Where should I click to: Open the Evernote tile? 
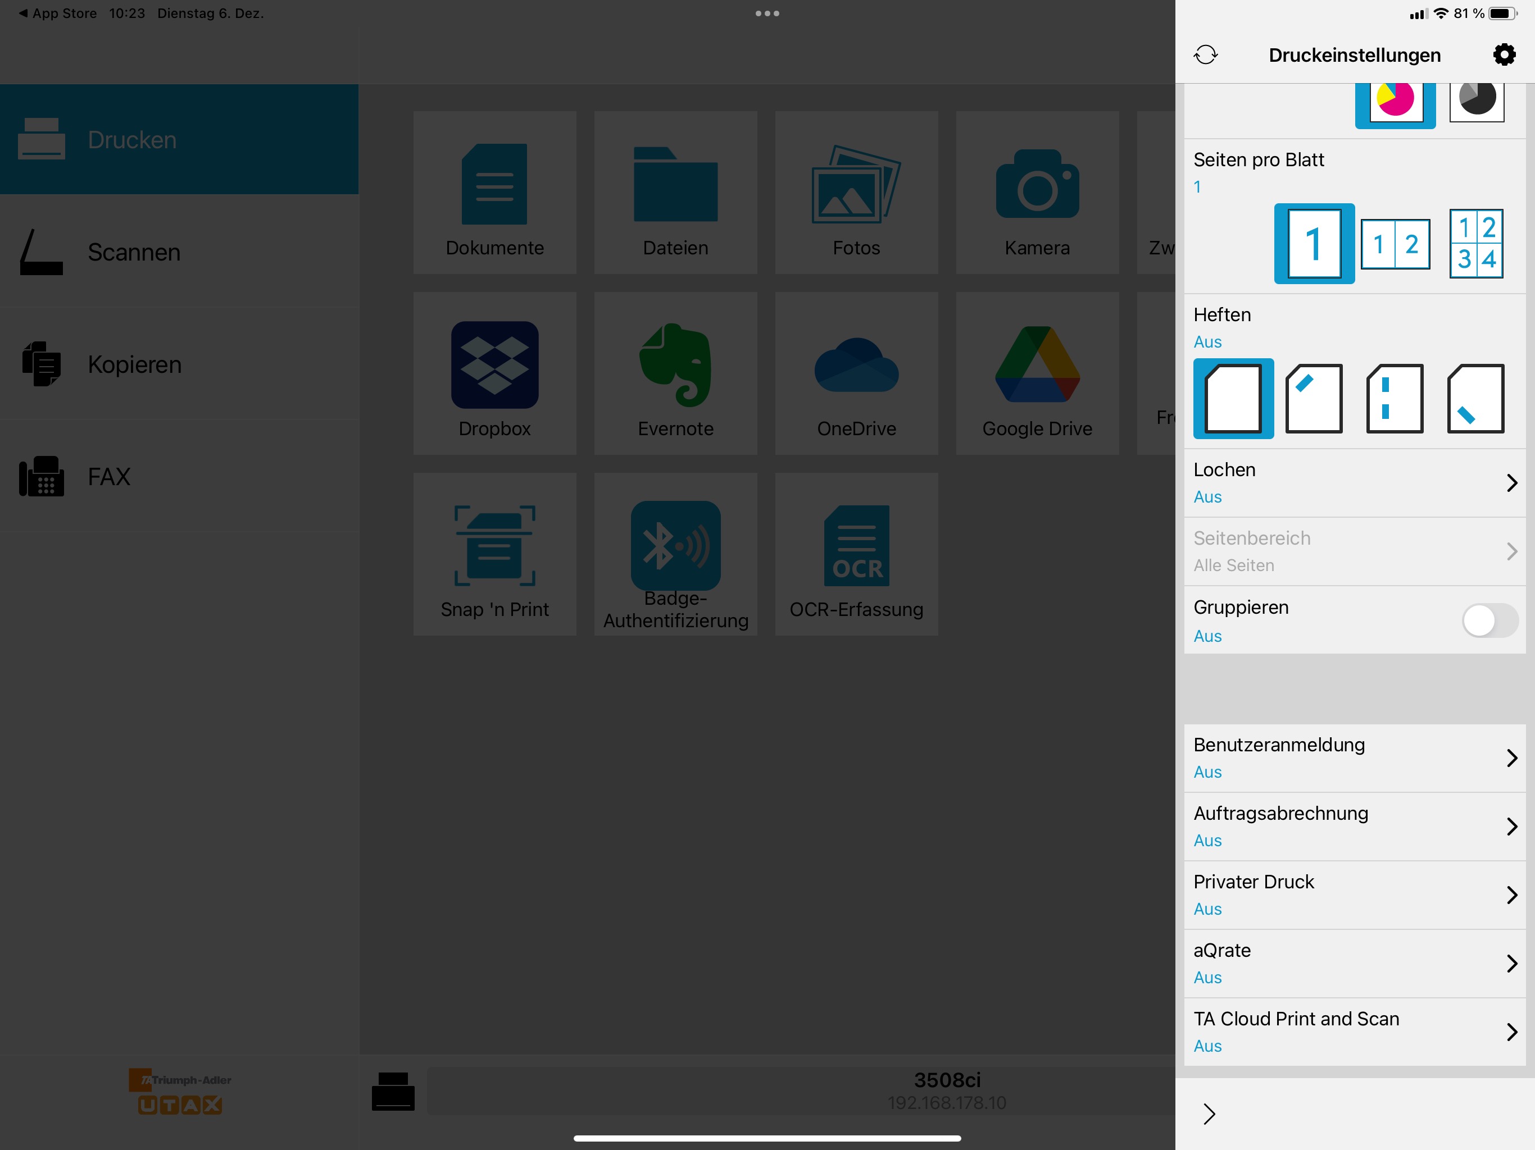click(675, 373)
